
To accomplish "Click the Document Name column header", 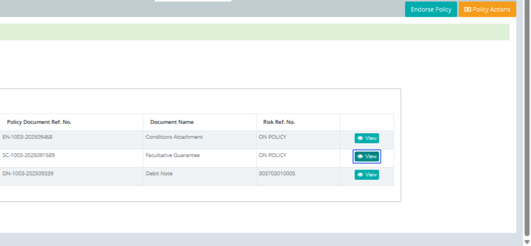I will tap(172, 122).
